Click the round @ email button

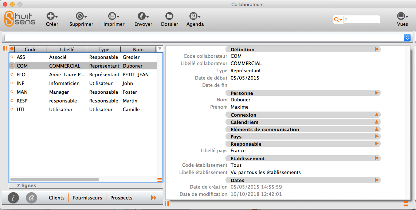click(31, 198)
